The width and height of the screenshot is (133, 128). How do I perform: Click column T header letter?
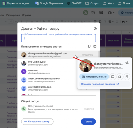[129, 32]
